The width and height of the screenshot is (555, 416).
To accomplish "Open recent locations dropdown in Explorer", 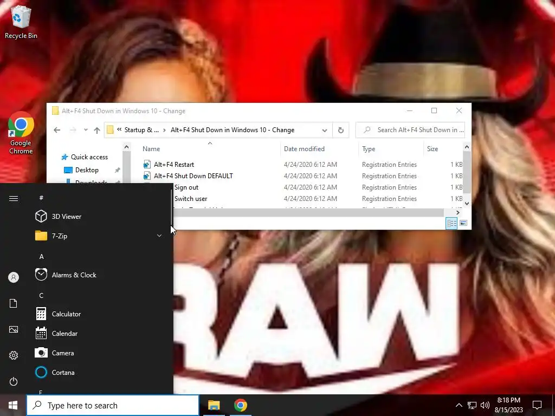I will (x=86, y=130).
